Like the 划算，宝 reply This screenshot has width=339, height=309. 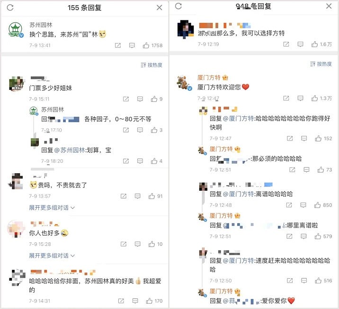pyautogui.click(x=154, y=161)
